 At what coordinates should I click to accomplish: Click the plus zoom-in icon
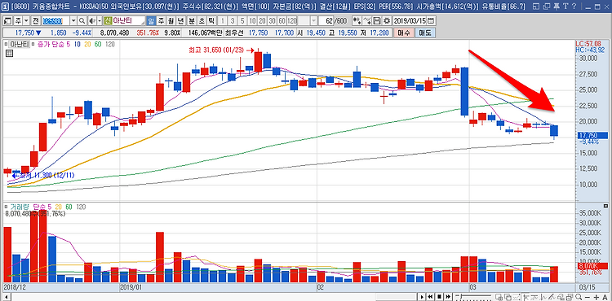click(596, 297)
